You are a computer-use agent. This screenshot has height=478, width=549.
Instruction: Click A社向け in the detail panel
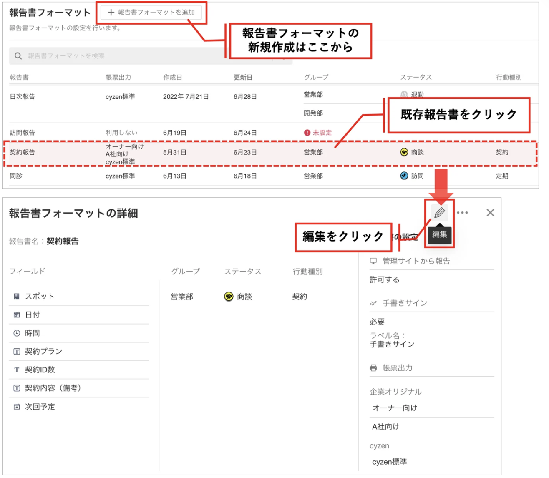[x=385, y=426]
